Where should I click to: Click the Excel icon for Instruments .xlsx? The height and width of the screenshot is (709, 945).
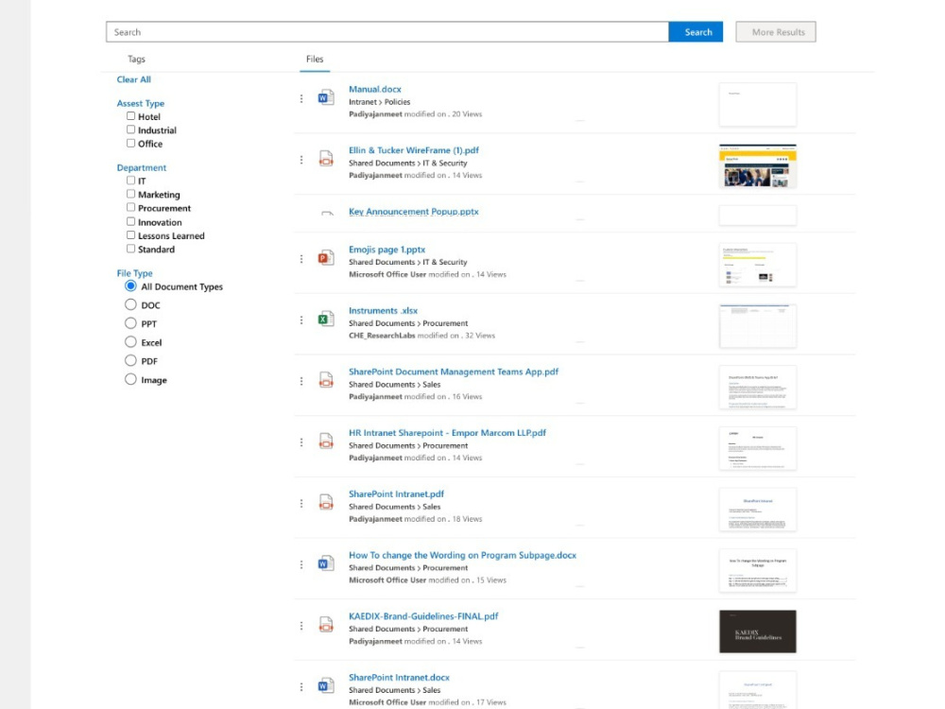click(x=326, y=319)
